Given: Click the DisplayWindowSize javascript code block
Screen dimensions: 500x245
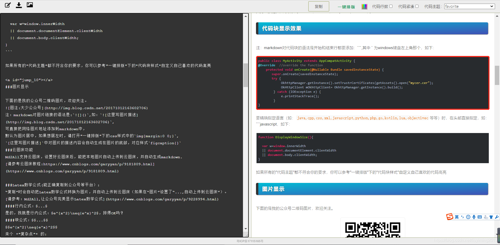Looking at the screenshot, I should (x=373, y=148).
